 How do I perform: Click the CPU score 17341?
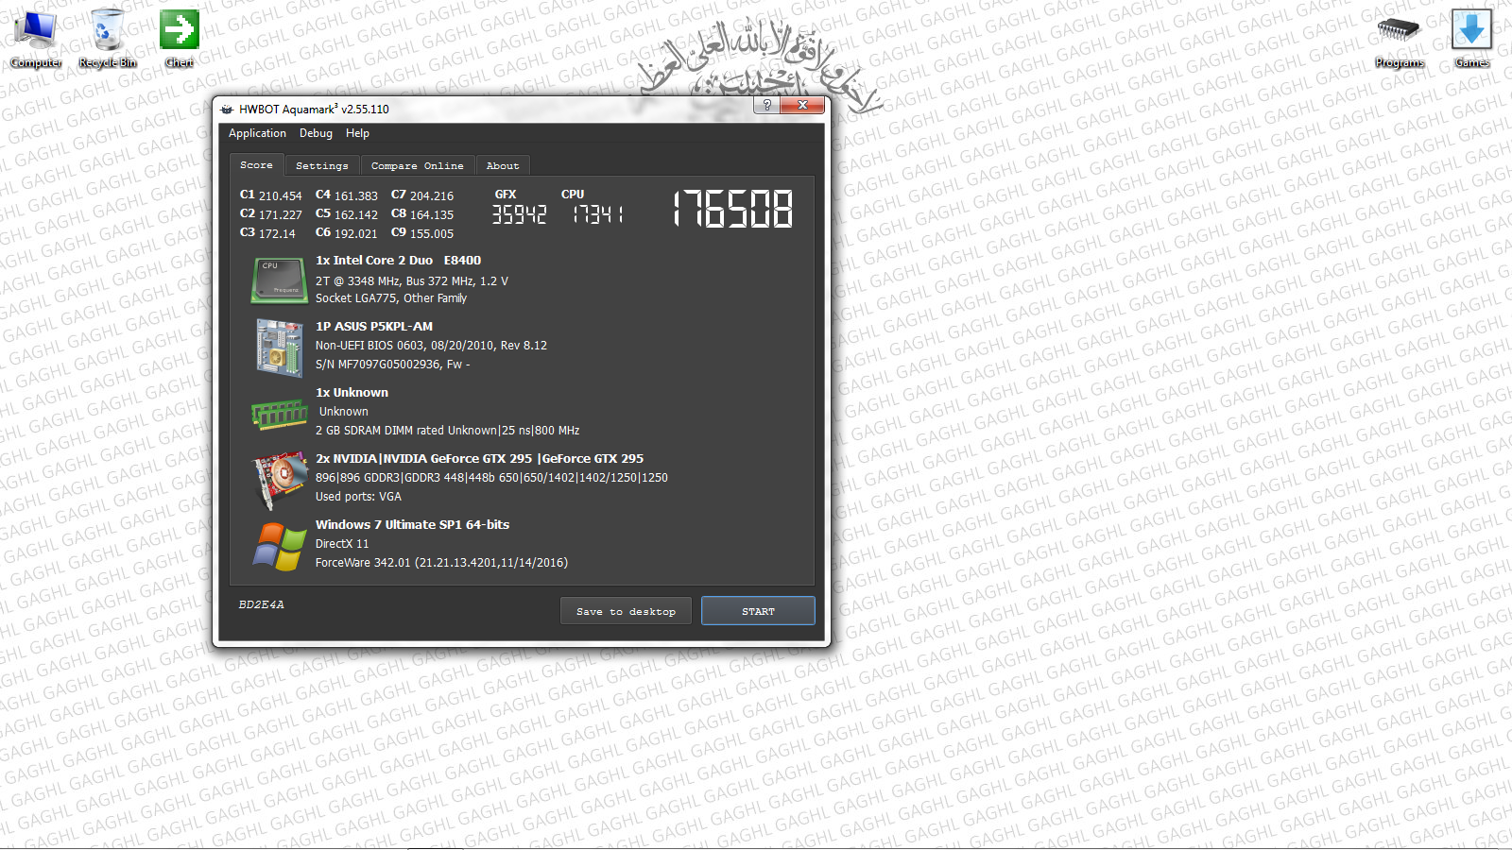point(597,215)
